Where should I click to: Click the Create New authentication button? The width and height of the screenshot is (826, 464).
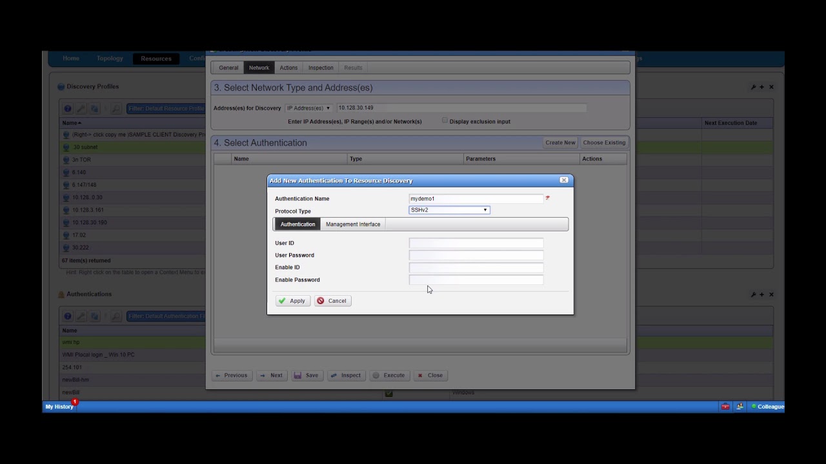coord(560,142)
